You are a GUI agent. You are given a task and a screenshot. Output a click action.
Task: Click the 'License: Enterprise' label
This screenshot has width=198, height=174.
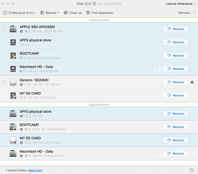[179, 4]
